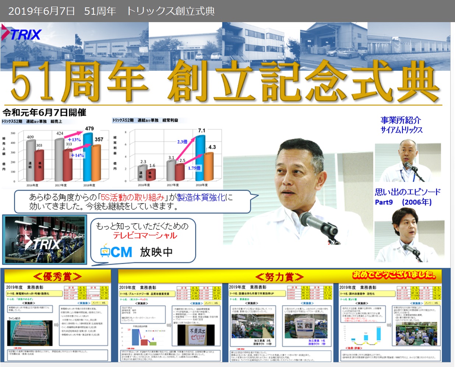The height and width of the screenshot is (367, 455).
Task: Click the +14% growth label
Action: tap(77, 155)
